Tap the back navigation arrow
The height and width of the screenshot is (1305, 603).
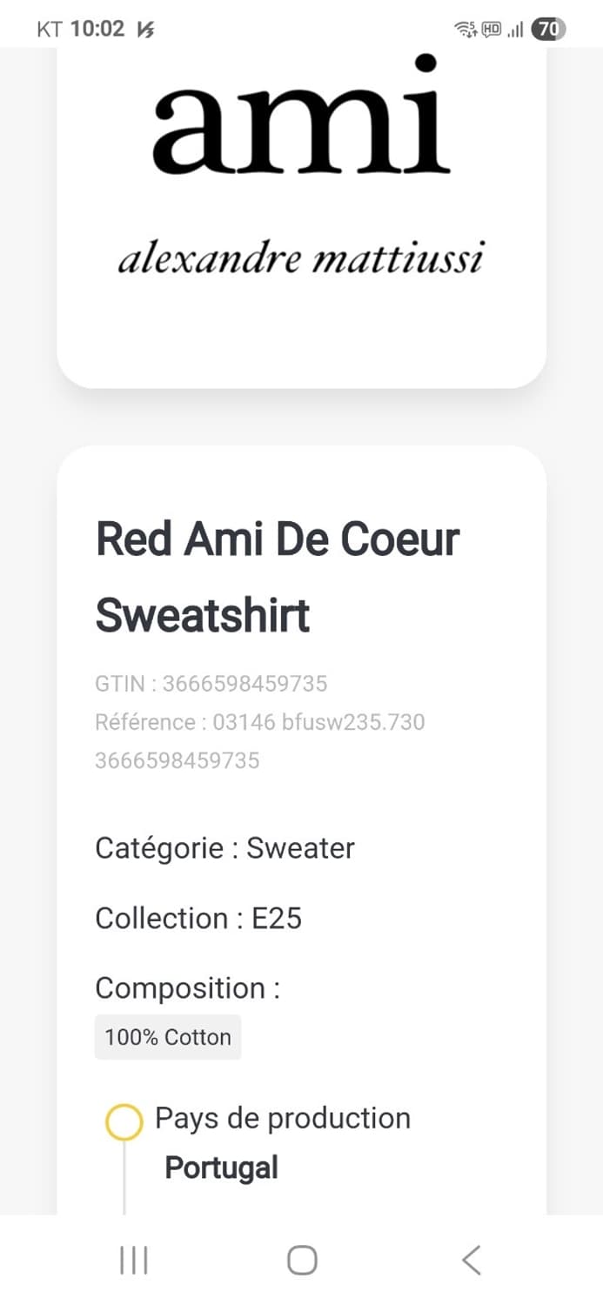[471, 1260]
